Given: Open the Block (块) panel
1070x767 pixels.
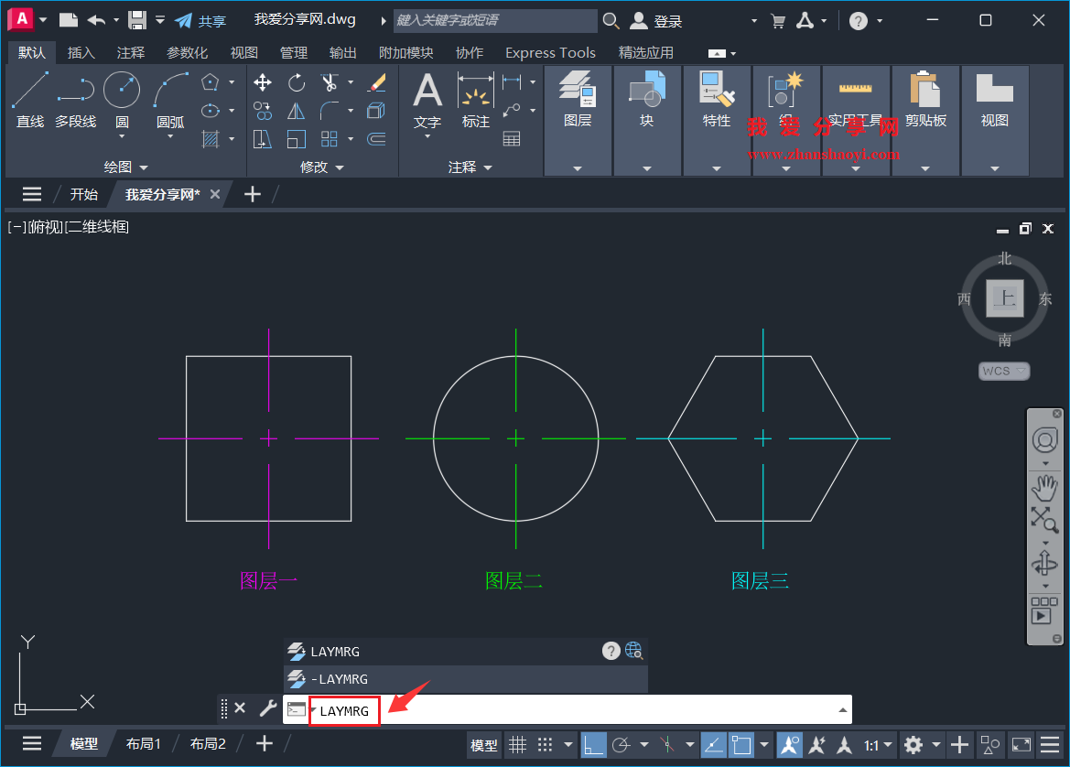Looking at the screenshot, I should pyautogui.click(x=647, y=100).
